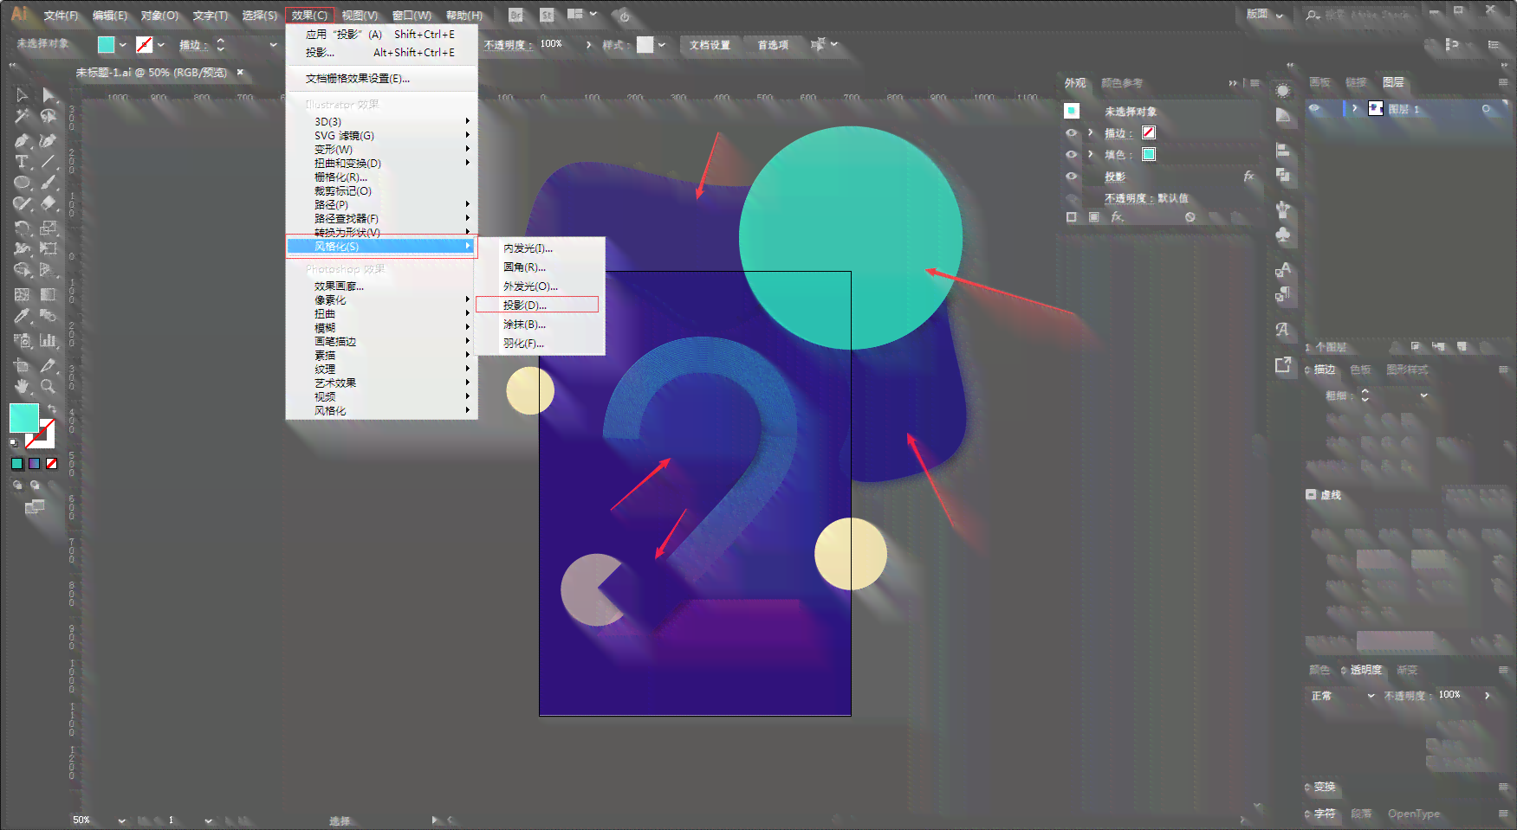The width and height of the screenshot is (1517, 830).
Task: Toggle visibility of Drop Shadow (投影) effect
Action: [x=1072, y=177]
